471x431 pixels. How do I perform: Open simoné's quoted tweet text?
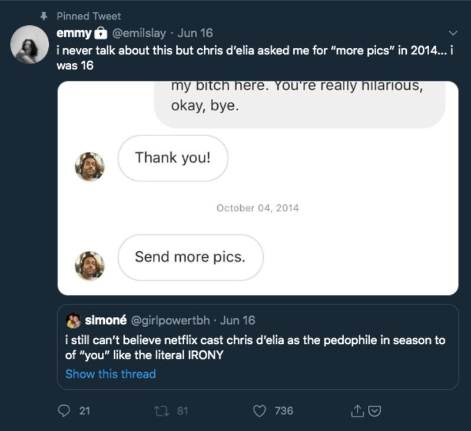tap(255, 347)
